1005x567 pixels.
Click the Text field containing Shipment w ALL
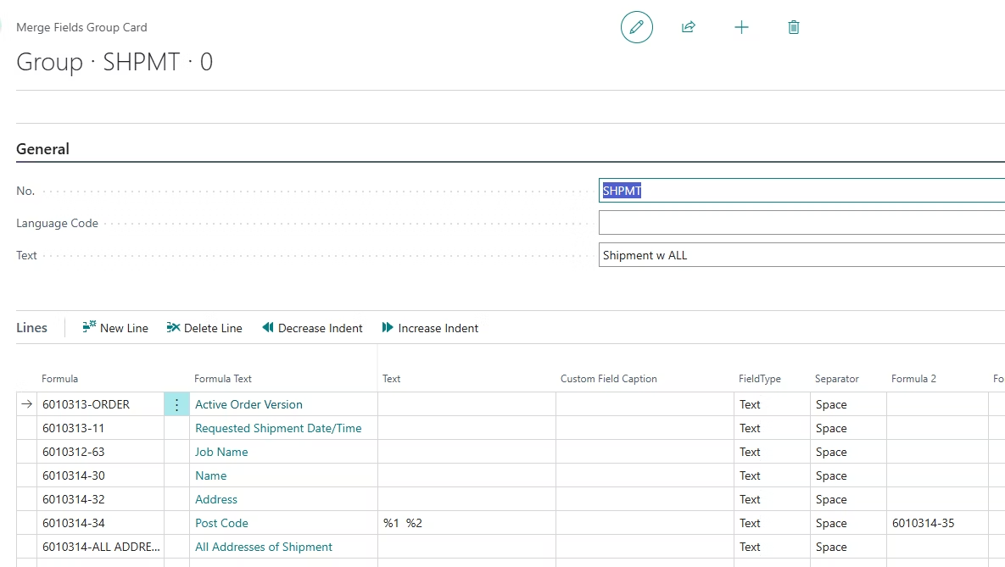coord(801,255)
